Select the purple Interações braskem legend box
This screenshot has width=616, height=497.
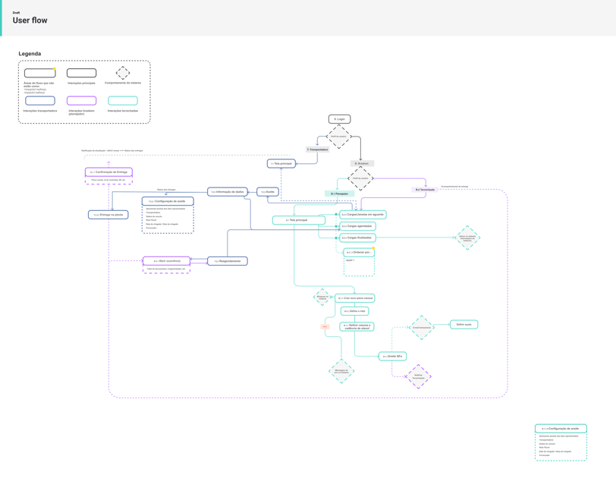click(81, 101)
